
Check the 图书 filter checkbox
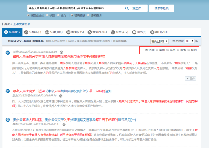coord(178,50)
